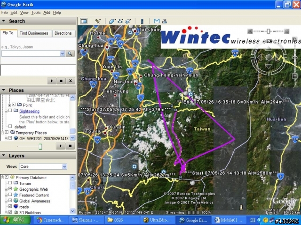The height and width of the screenshot is (225, 301).
Task: Click the Point folder icon in Places
Action: click(19, 105)
